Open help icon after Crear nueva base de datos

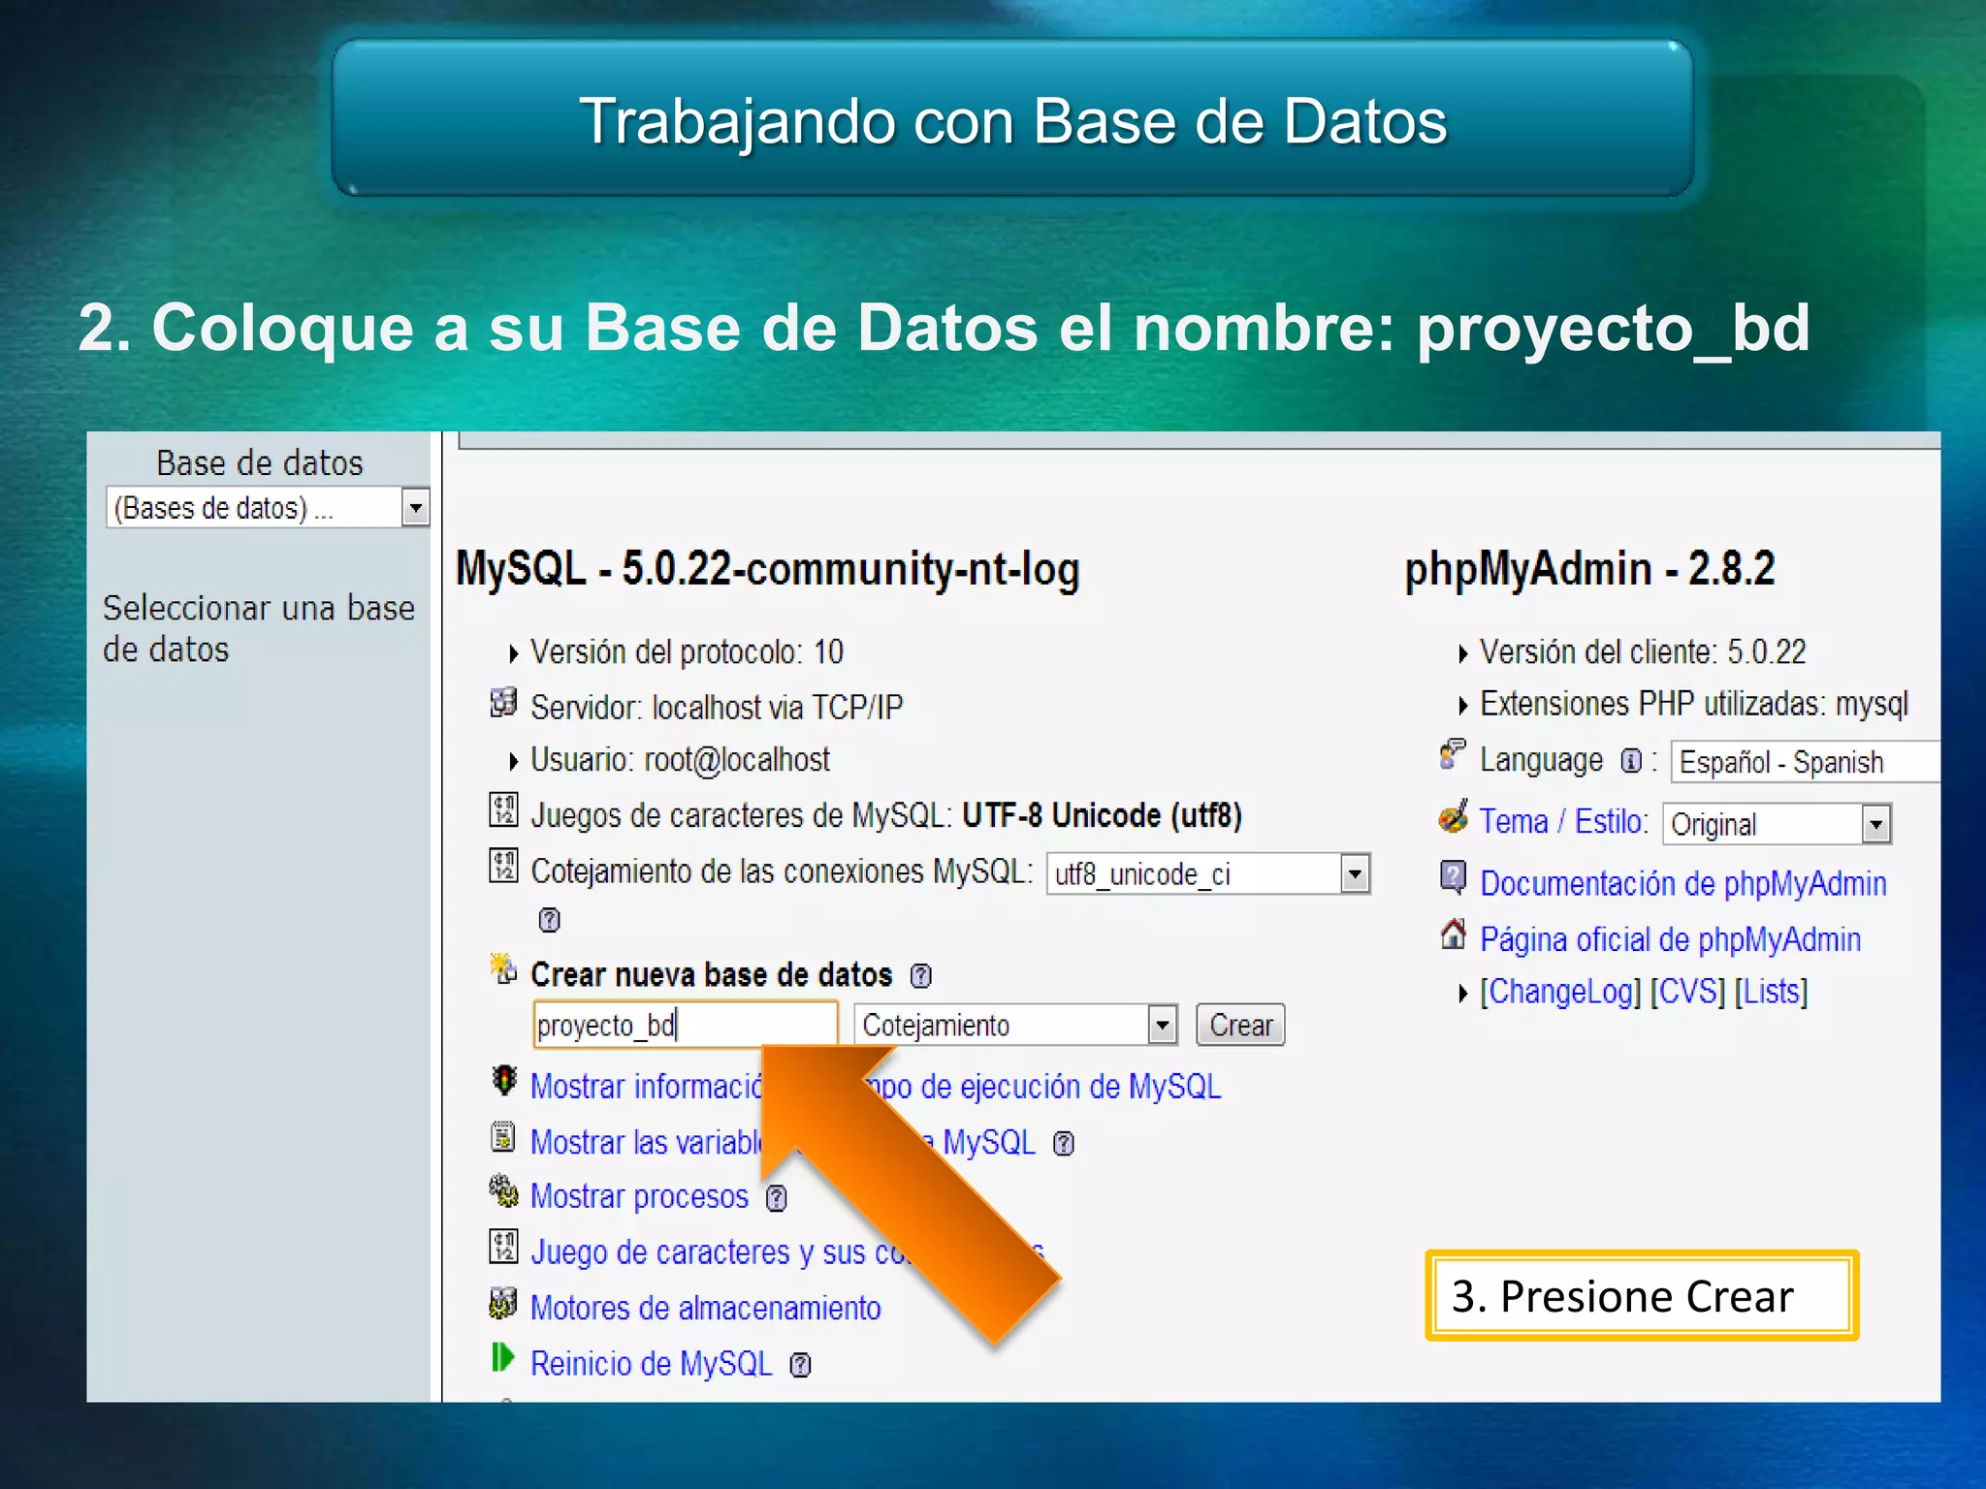coord(920,975)
